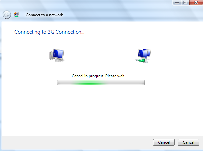Click the connection progress bar
Image resolution: width=203 pixels, height=151 pixels.
[x=101, y=82]
